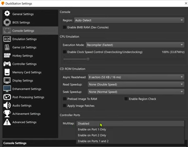Image resolution: width=188 pixels, height=147 pixels.
Task: Check the Preload Image To RAM box
Action: (x=64, y=99)
